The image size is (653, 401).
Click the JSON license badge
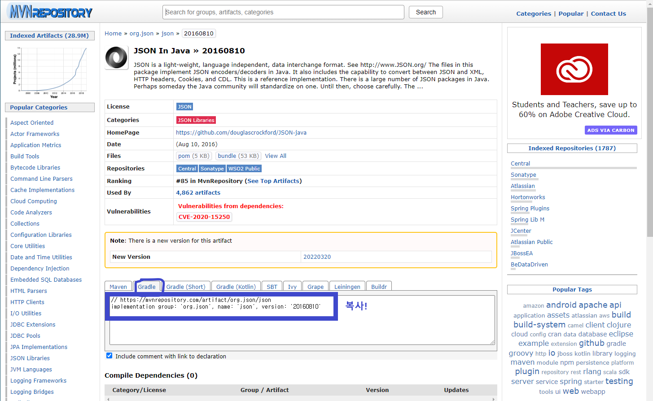click(184, 107)
